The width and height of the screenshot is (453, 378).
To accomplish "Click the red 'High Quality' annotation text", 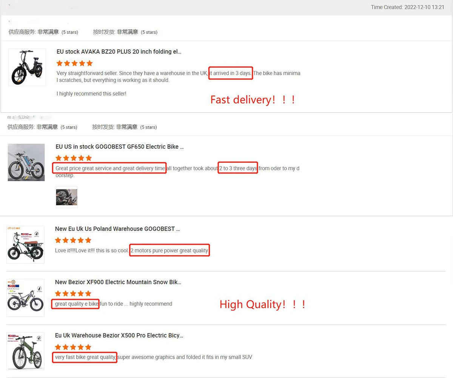I will (x=262, y=304).
